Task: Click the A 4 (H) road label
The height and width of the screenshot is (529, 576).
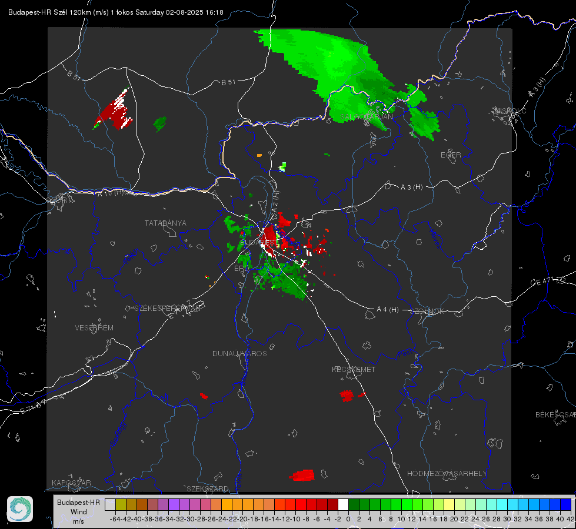Action: (x=388, y=310)
